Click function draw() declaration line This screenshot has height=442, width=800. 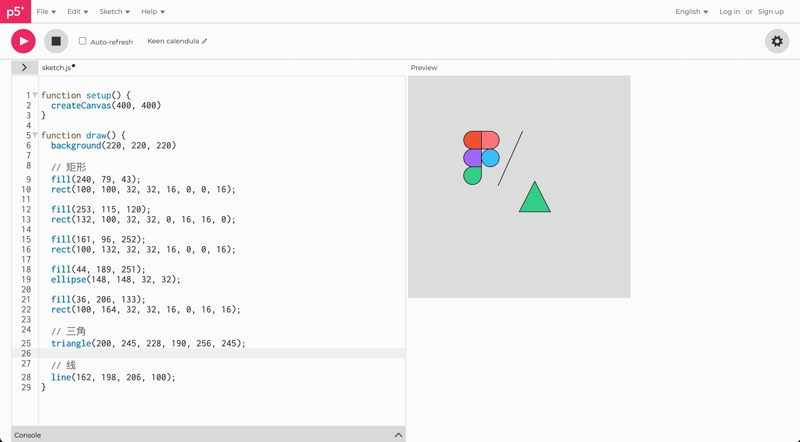[x=84, y=135]
